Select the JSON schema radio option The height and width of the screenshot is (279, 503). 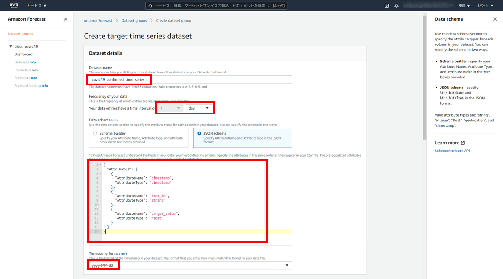coord(200,133)
